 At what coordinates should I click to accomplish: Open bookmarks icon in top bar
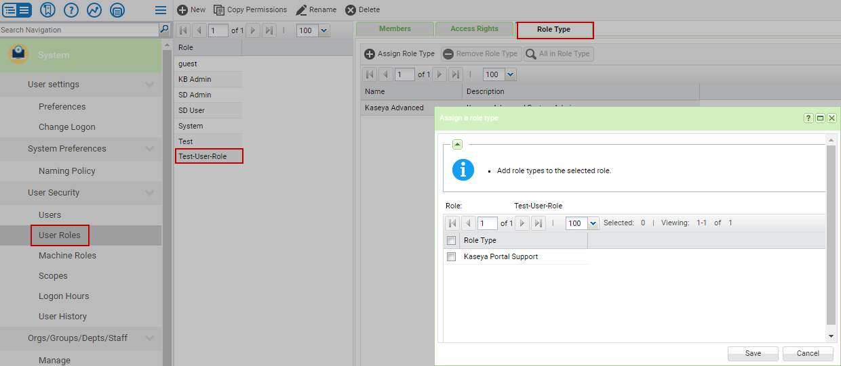point(47,10)
